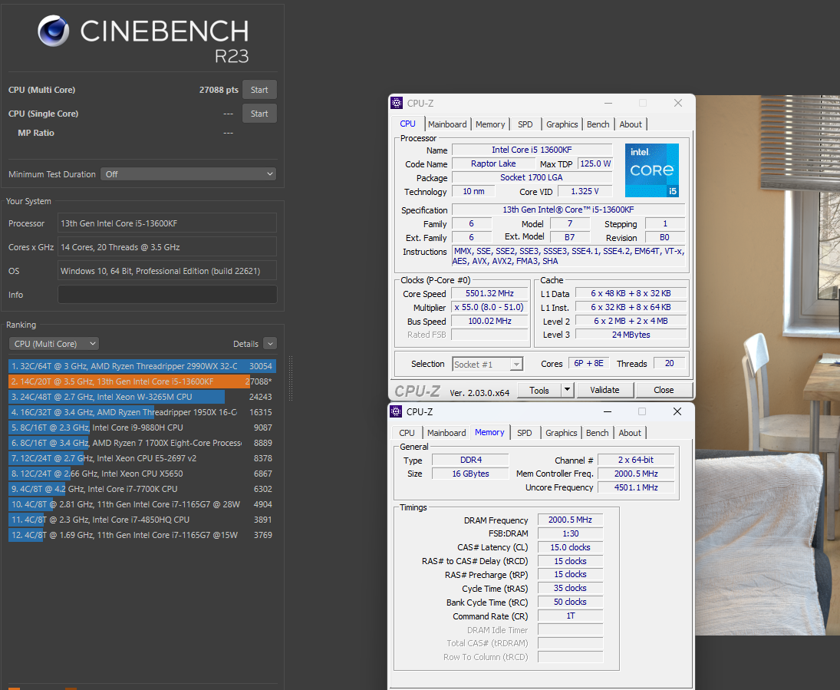Viewport: 840px width, 690px height.
Task: Open Graphics tab in the CPU-Z processor window
Action: [x=562, y=124]
